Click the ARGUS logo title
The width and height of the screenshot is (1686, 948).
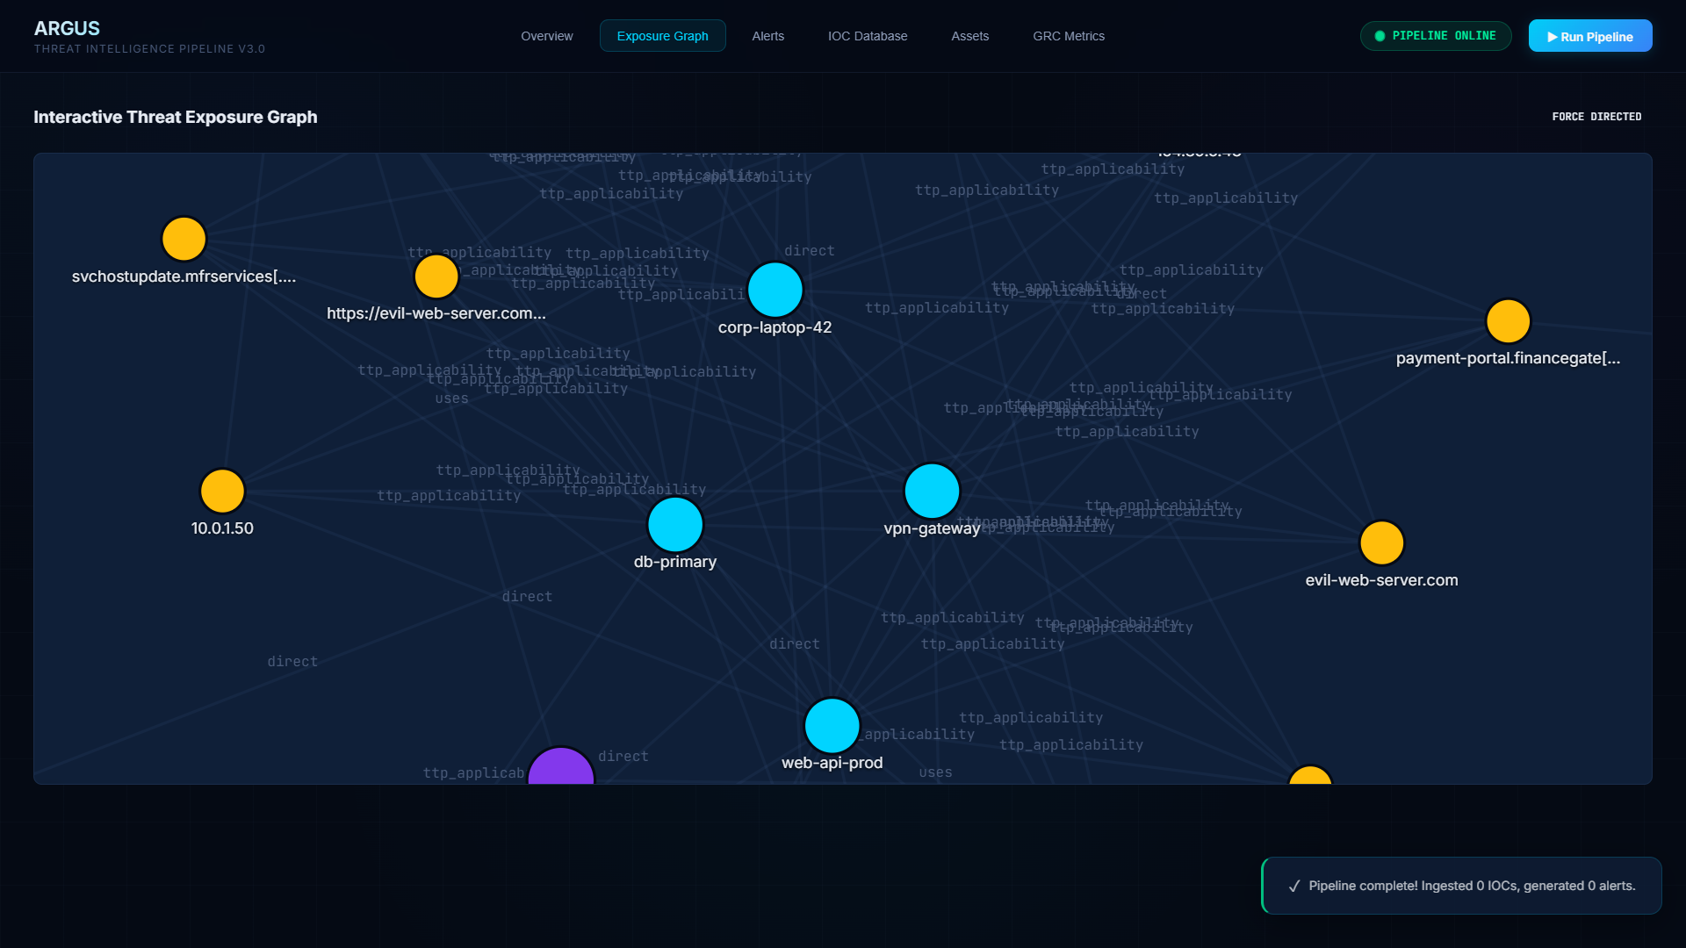click(x=67, y=28)
